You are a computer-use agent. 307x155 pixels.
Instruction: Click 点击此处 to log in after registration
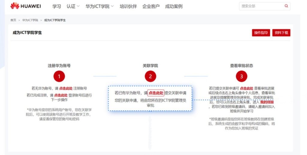pyautogui.click(x=61, y=95)
